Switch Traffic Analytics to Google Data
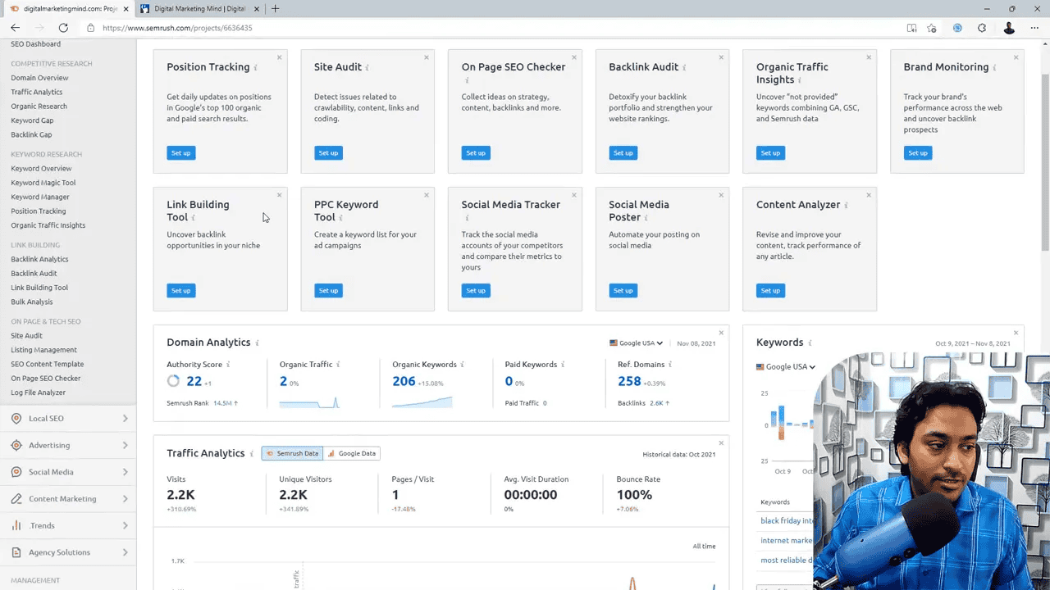The height and width of the screenshot is (590, 1050). pos(352,453)
